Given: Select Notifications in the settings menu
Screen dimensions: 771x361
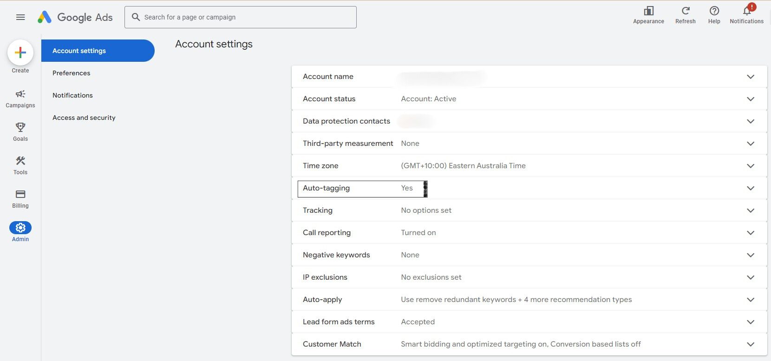Looking at the screenshot, I should [x=72, y=95].
